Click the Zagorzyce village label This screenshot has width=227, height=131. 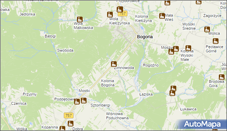212,16
